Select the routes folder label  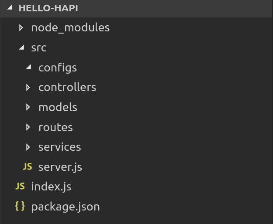pyautogui.click(x=55, y=127)
